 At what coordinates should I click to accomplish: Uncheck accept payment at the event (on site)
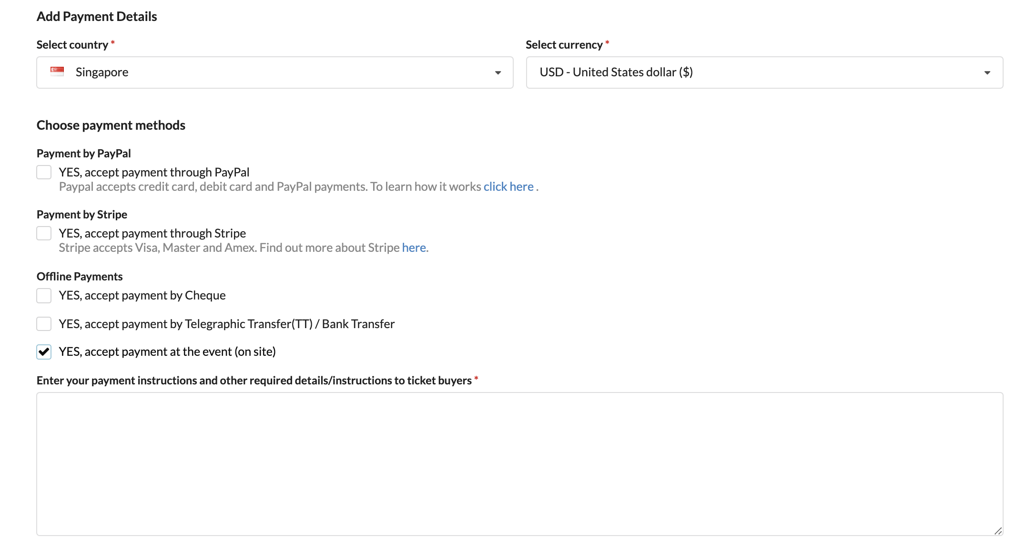point(44,352)
